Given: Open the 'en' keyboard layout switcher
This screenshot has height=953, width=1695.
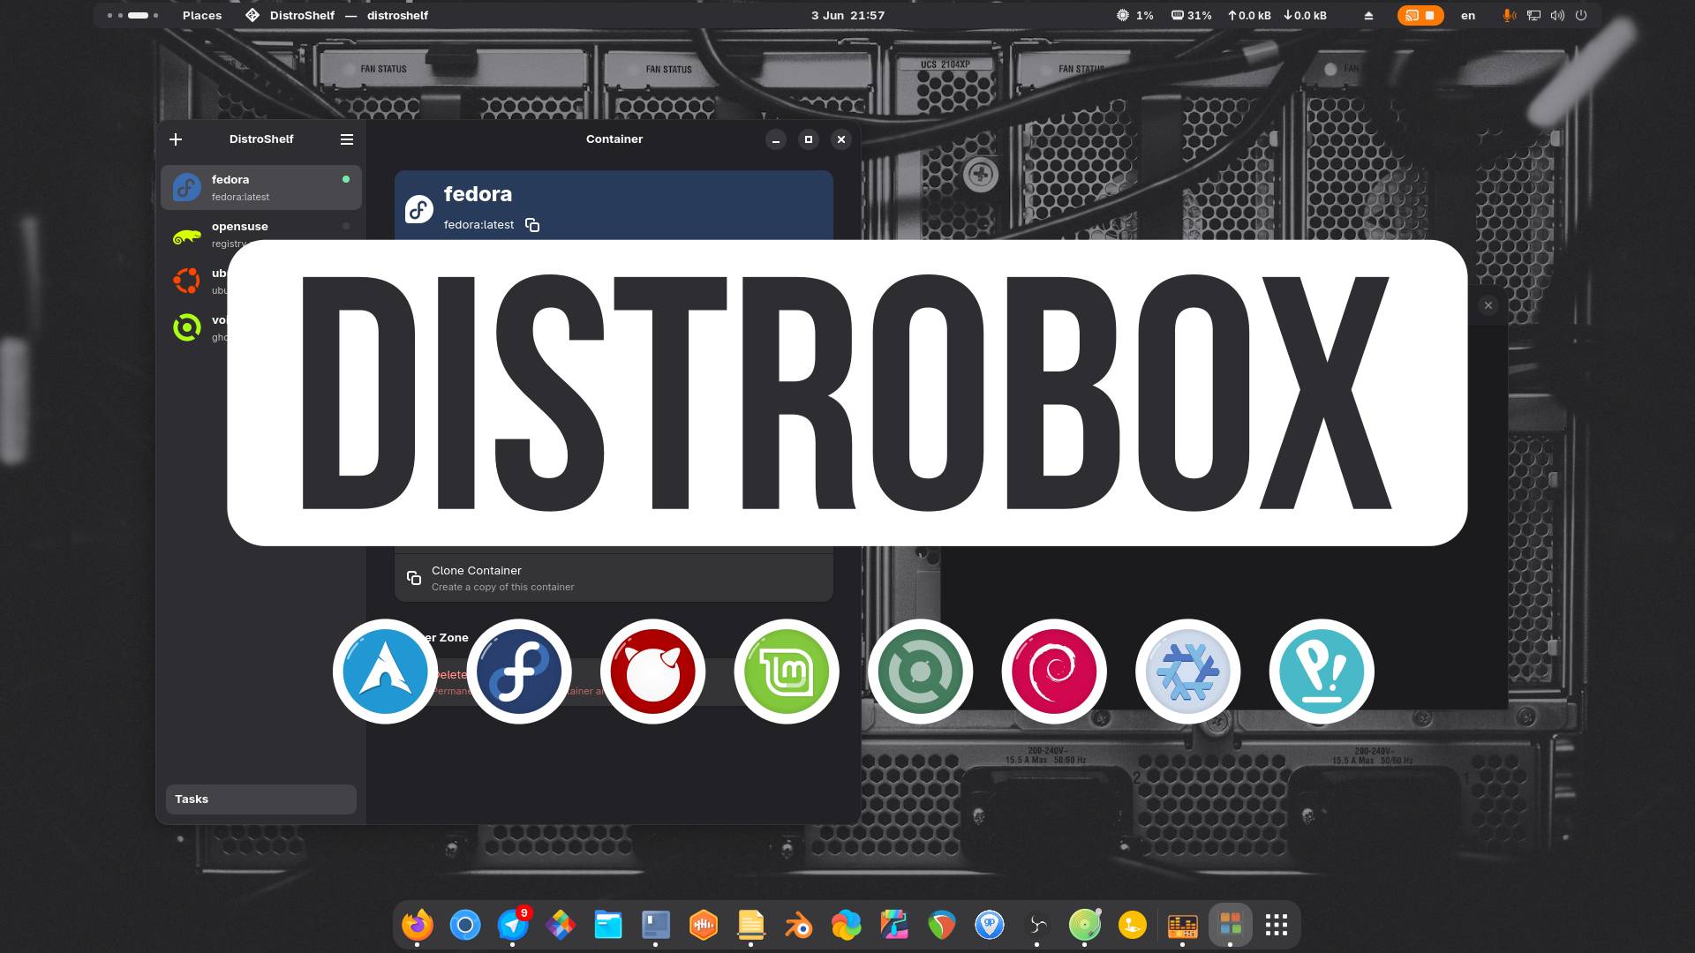Looking at the screenshot, I should (x=1467, y=15).
